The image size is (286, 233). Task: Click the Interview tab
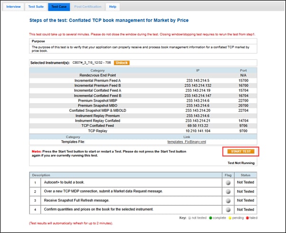pyautogui.click(x=13, y=7)
